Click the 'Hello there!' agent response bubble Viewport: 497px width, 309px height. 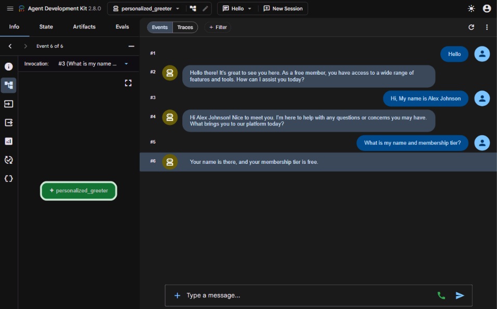point(308,76)
